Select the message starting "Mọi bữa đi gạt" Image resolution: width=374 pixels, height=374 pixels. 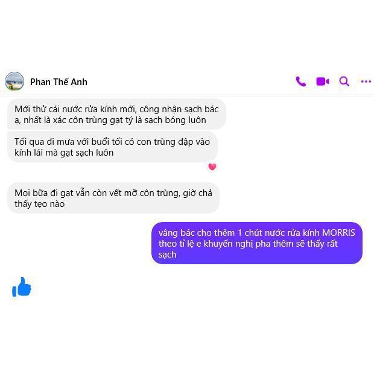(113, 198)
